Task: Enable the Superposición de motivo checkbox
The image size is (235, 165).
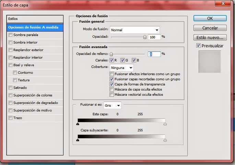Action: point(10,110)
